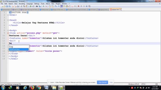The width and height of the screenshot is (161, 90).
Task: Open Firefox from the taskbar
Action: coord(32,88)
